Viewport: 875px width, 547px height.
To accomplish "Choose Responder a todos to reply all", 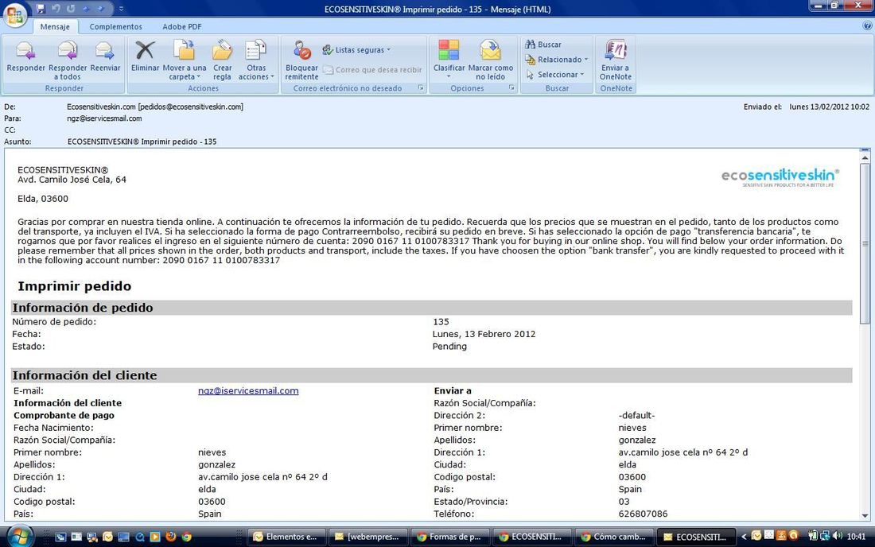I will pos(68,60).
